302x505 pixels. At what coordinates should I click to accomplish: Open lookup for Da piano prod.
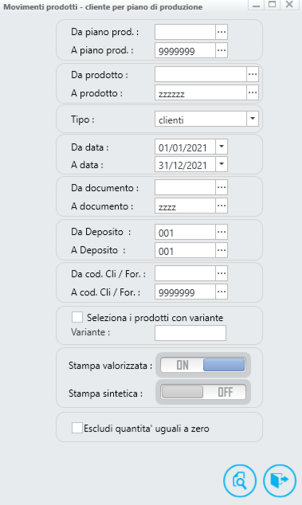tap(222, 32)
